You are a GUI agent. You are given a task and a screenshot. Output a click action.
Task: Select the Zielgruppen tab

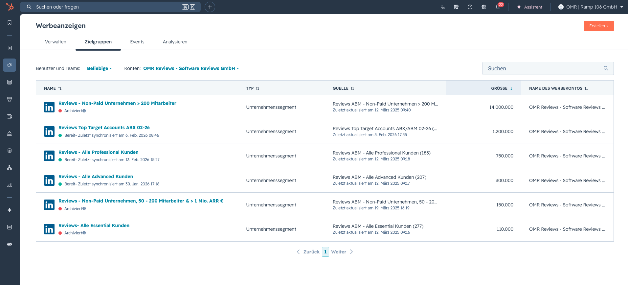click(98, 42)
